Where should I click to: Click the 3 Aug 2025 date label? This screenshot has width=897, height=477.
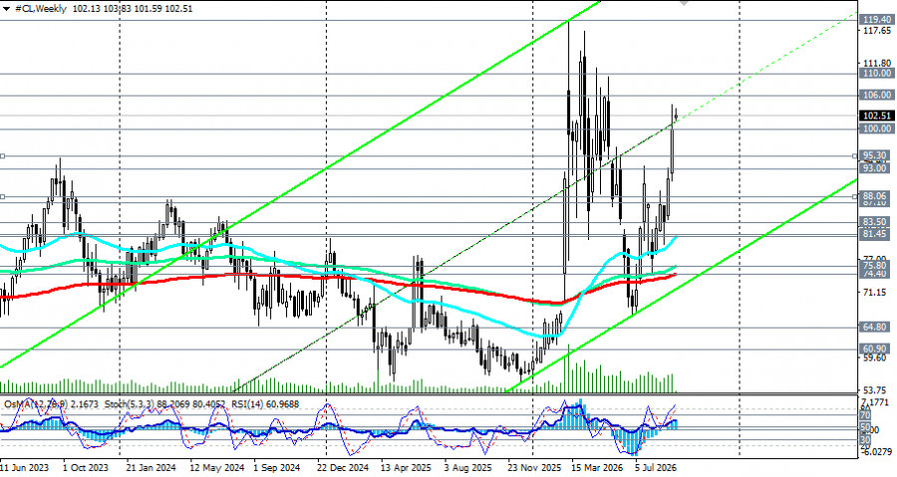[467, 468]
